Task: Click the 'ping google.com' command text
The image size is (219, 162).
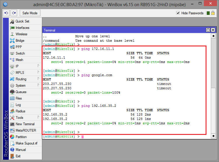Action: (x=97, y=75)
